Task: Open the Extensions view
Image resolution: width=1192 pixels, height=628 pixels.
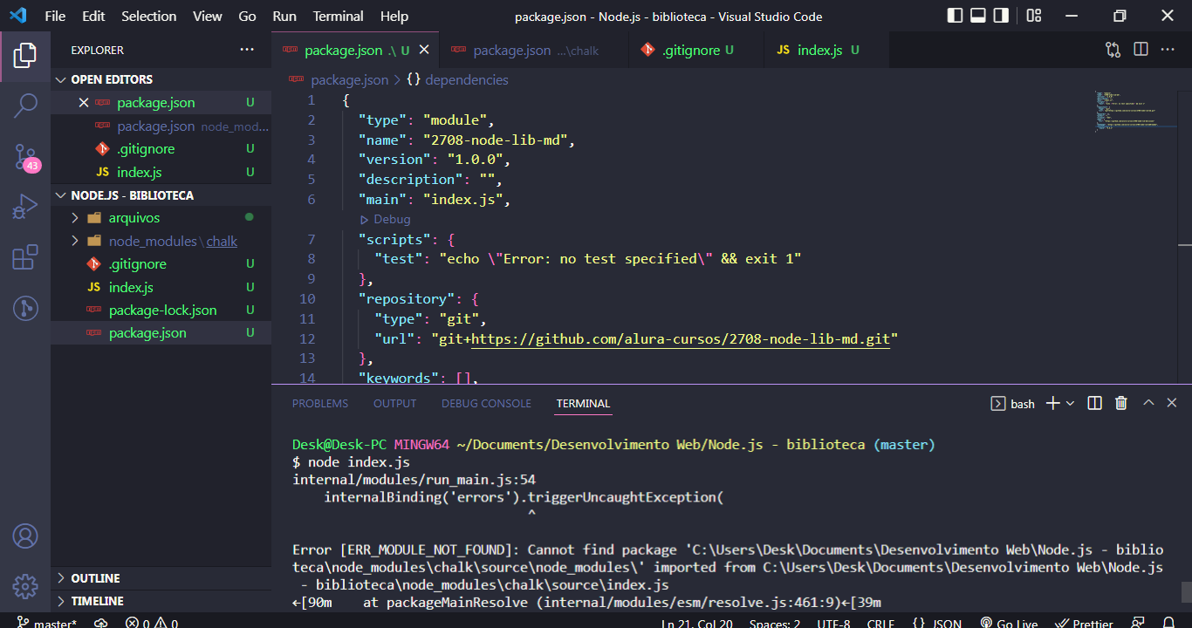Action: [x=25, y=257]
